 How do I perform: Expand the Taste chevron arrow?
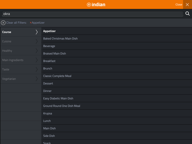[37, 69]
